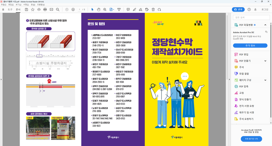Click the scrolling mode keyboard icon
Image resolution: width=272 pixels, height=146 pixels.
119,10
